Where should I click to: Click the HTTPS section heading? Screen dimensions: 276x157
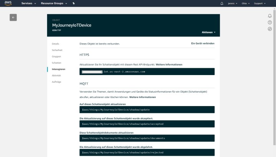[84, 55]
